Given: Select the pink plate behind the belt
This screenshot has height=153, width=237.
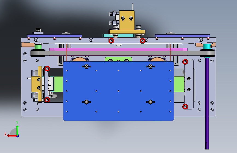Looking at the screenshot, I should click(x=118, y=49).
